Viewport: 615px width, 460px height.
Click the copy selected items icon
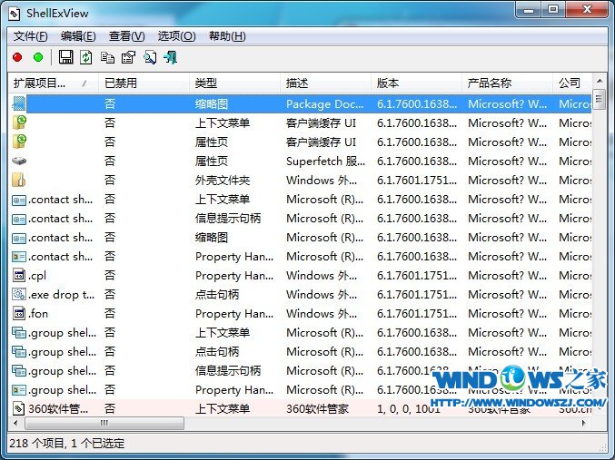coord(107,57)
